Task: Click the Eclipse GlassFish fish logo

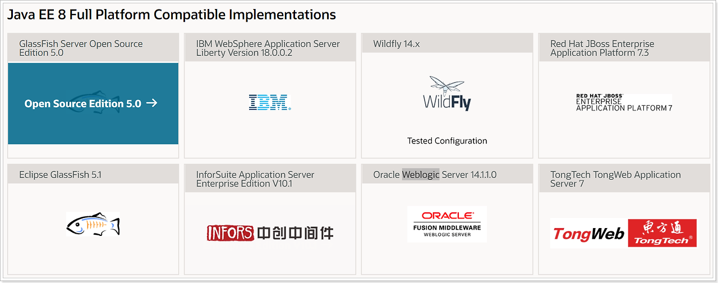Action: [x=93, y=224]
